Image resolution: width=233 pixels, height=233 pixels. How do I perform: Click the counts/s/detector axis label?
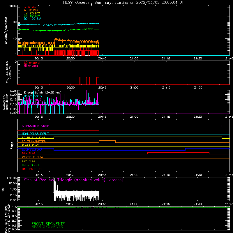pyautogui.click(x=6, y=30)
